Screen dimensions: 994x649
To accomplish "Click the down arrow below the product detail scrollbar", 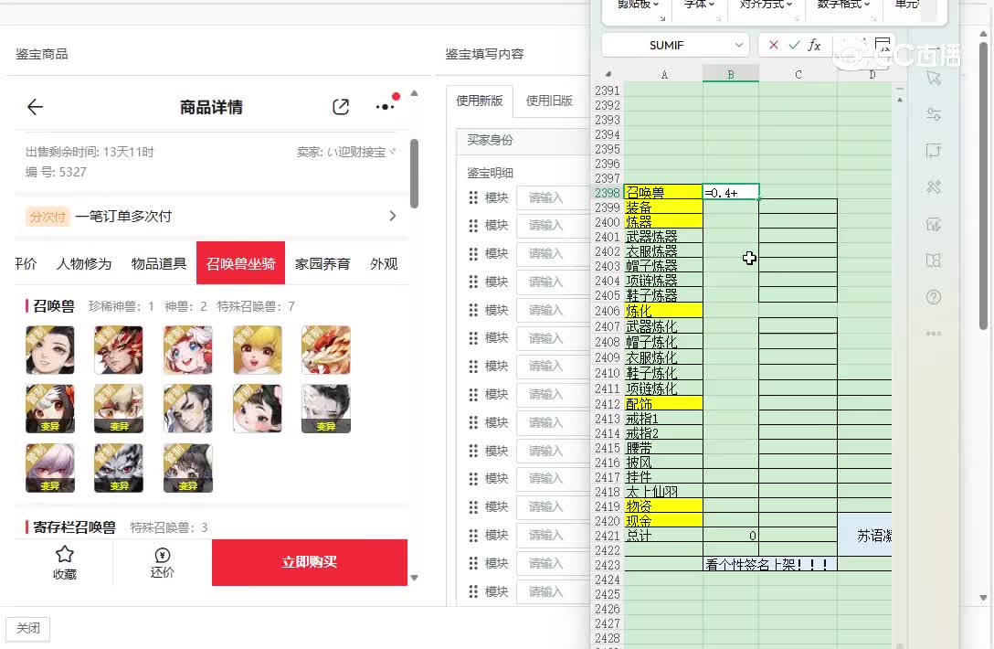I will coord(415,578).
